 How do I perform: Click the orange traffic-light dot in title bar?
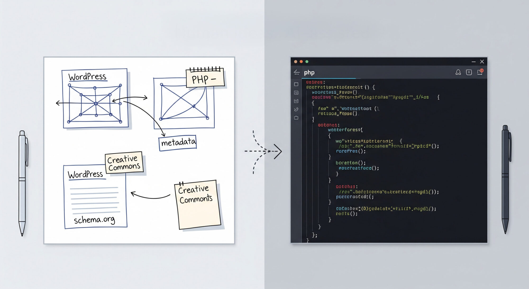pyautogui.click(x=301, y=62)
